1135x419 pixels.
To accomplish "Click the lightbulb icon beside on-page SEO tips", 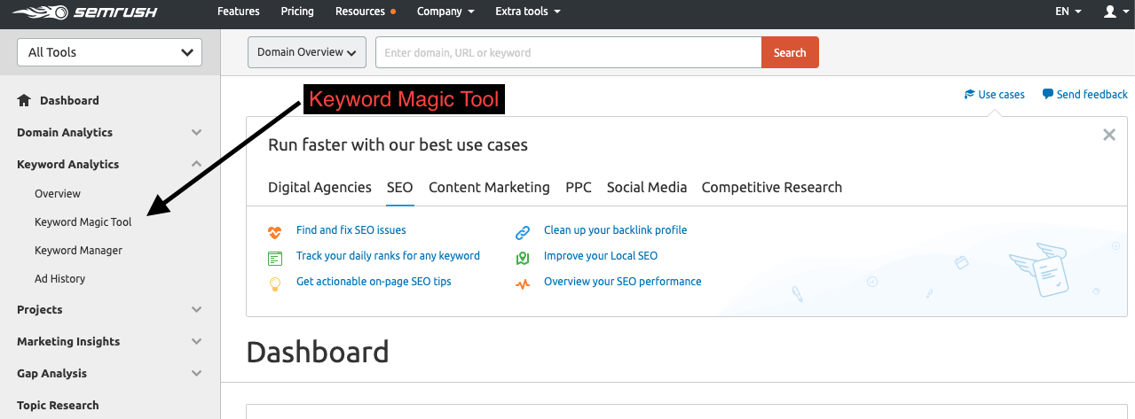I will tap(275, 284).
